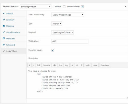Click the Inventory tab diamond icon

[x=4, y=20]
